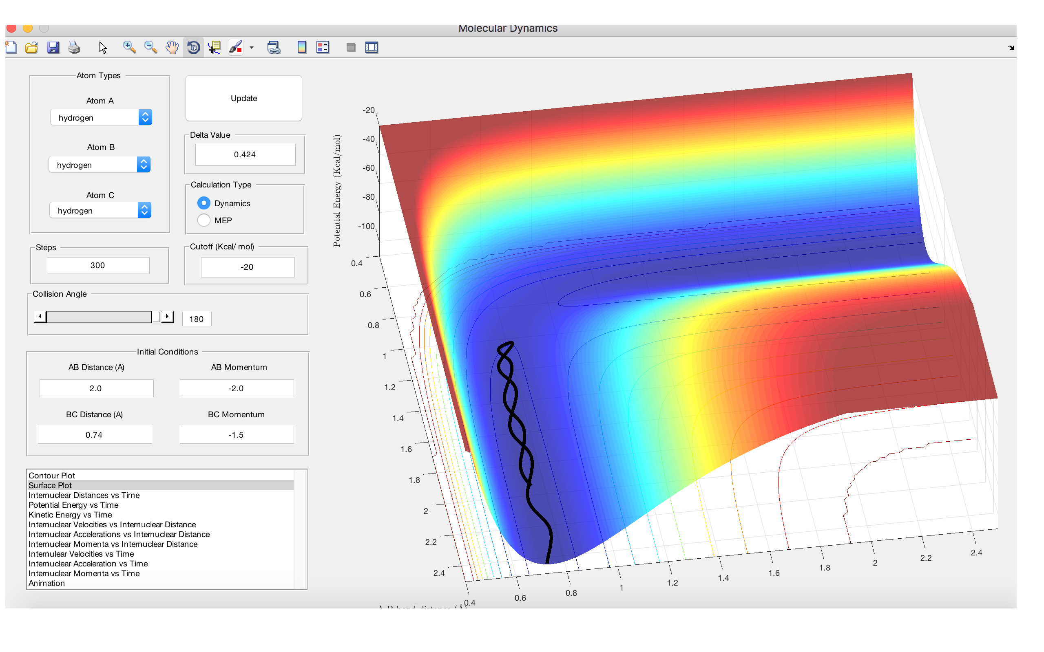Click the Save Figure floppy icon

(x=53, y=47)
